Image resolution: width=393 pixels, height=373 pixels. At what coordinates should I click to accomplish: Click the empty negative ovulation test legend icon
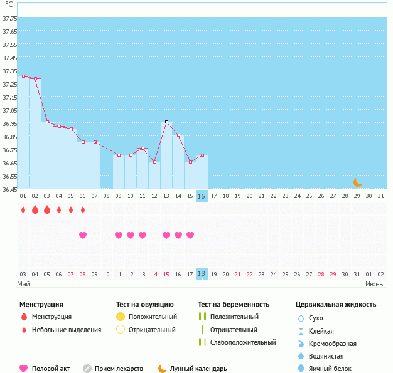coord(121,329)
